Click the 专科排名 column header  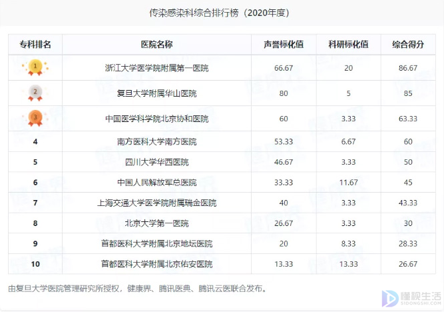(x=35, y=44)
